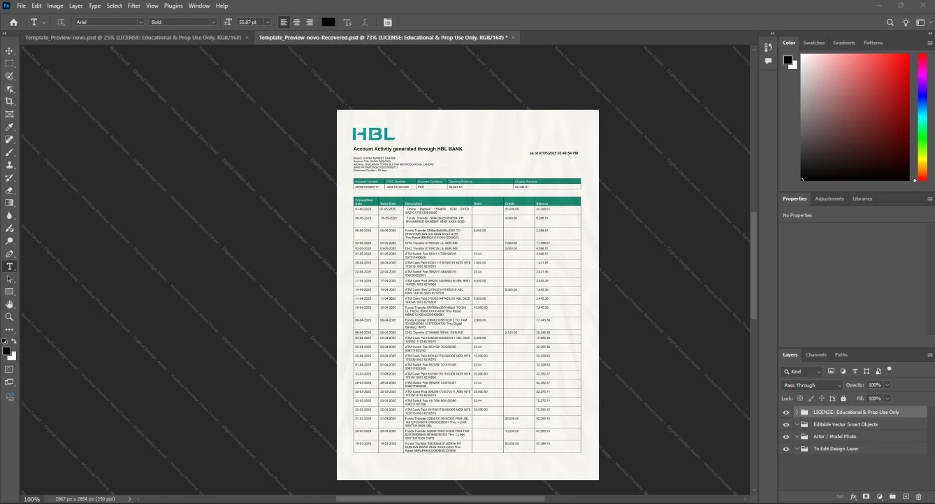This screenshot has height=504, width=935.
Task: Switch to the Adjustments tab
Action: coord(829,199)
